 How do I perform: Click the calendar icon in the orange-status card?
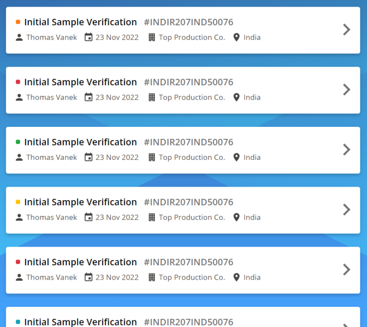click(x=88, y=37)
